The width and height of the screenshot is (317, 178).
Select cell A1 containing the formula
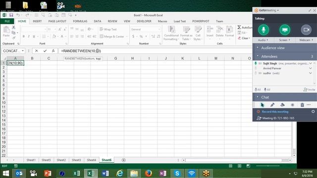[15, 63]
